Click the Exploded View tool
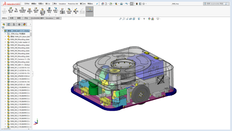The height and width of the screenshot is (131, 232). [x=76, y=11]
